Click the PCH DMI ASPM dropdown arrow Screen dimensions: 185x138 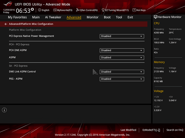(141, 51)
